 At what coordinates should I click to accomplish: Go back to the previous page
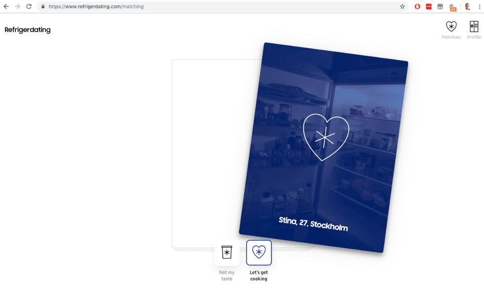(x=6, y=6)
